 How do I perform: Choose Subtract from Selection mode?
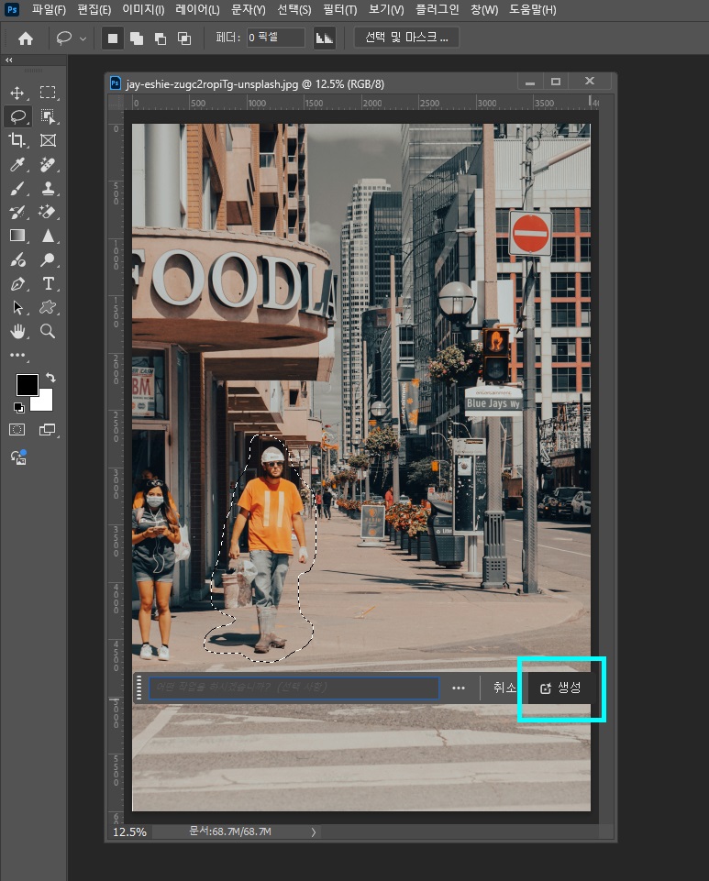[x=161, y=39]
